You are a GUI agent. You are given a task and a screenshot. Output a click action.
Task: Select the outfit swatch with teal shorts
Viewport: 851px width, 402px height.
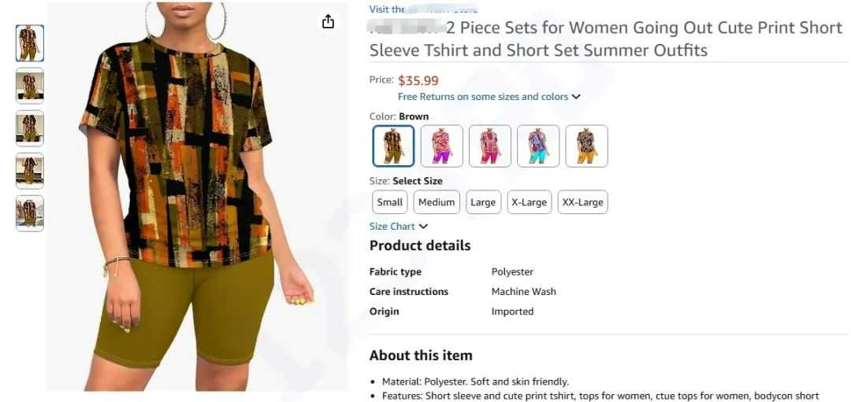[x=538, y=146]
